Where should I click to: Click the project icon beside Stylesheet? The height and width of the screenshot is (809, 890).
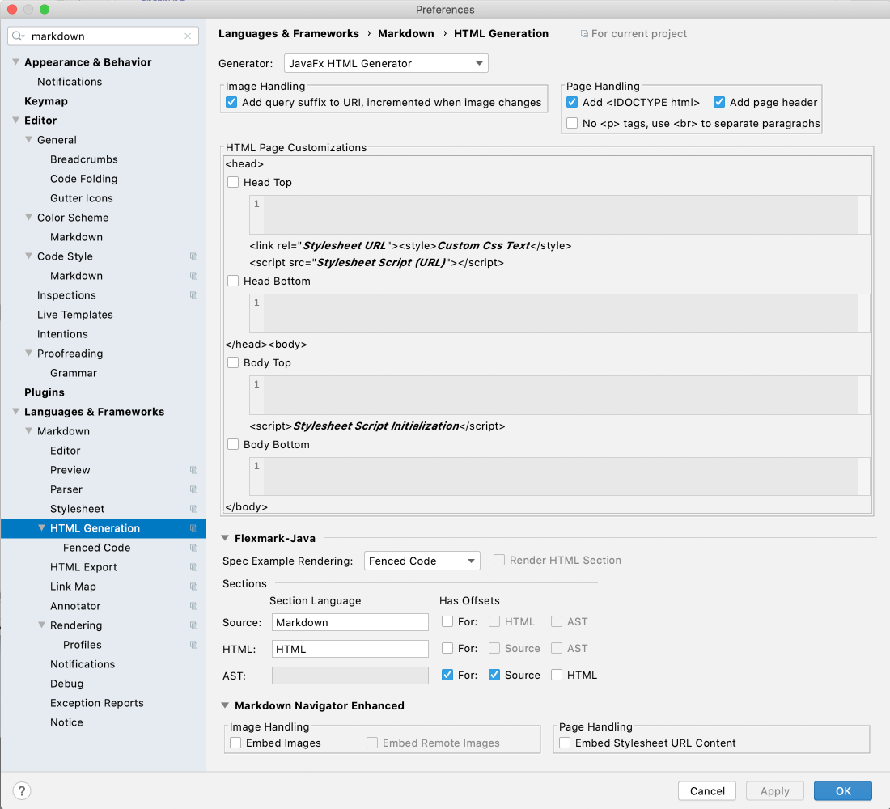tap(193, 509)
